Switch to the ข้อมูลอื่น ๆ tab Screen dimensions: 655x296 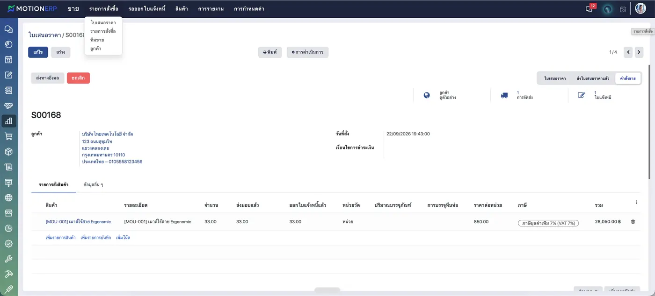pyautogui.click(x=93, y=184)
